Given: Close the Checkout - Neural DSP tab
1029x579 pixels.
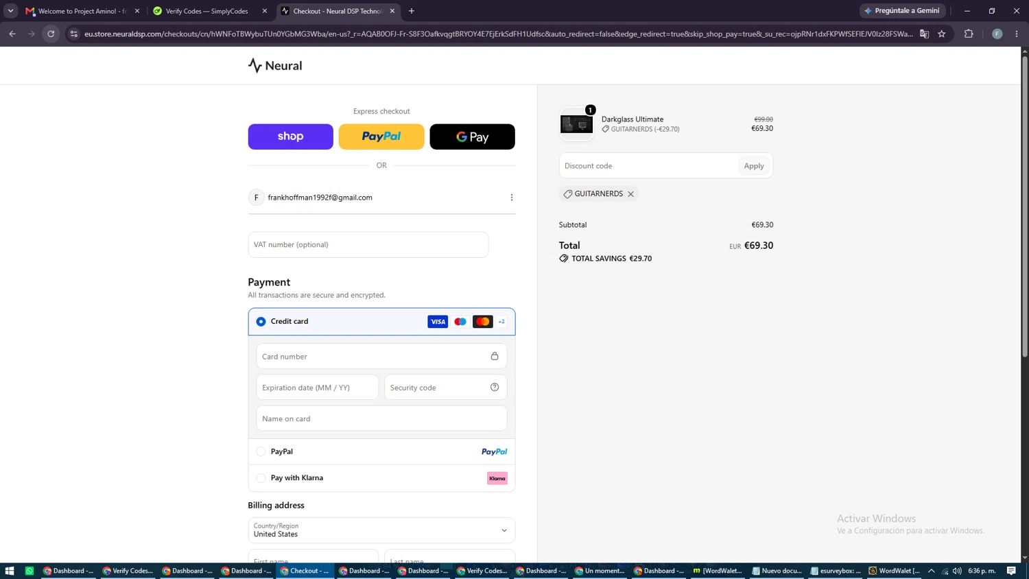Looking at the screenshot, I should [x=392, y=11].
